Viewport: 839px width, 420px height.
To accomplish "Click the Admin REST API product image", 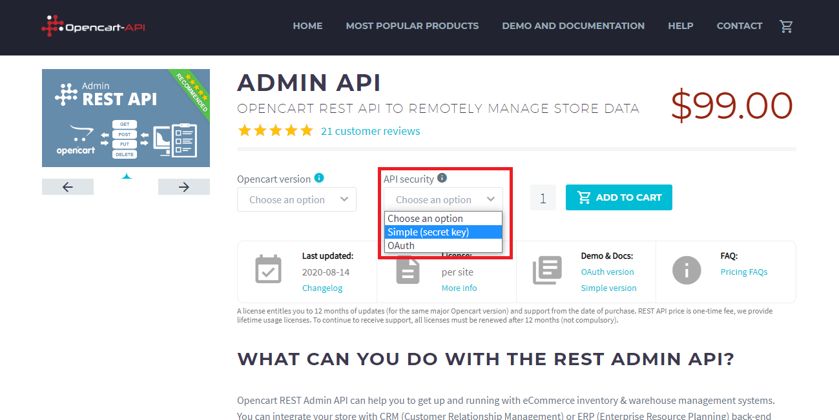I will click(x=126, y=118).
